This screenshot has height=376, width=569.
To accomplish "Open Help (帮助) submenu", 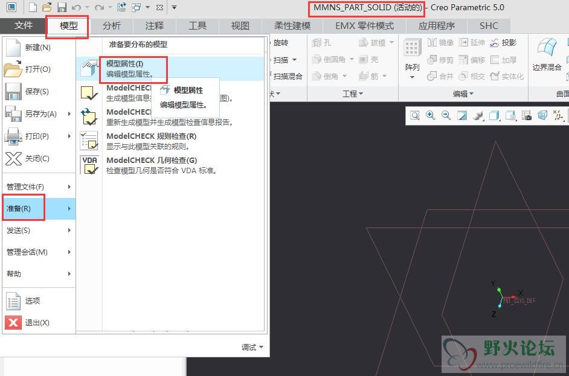I will click(39, 274).
